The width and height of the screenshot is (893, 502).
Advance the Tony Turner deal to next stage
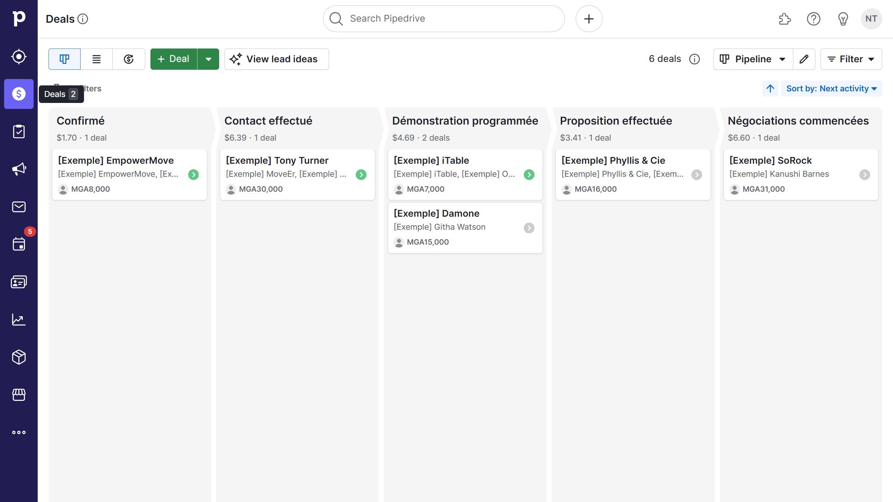(361, 175)
